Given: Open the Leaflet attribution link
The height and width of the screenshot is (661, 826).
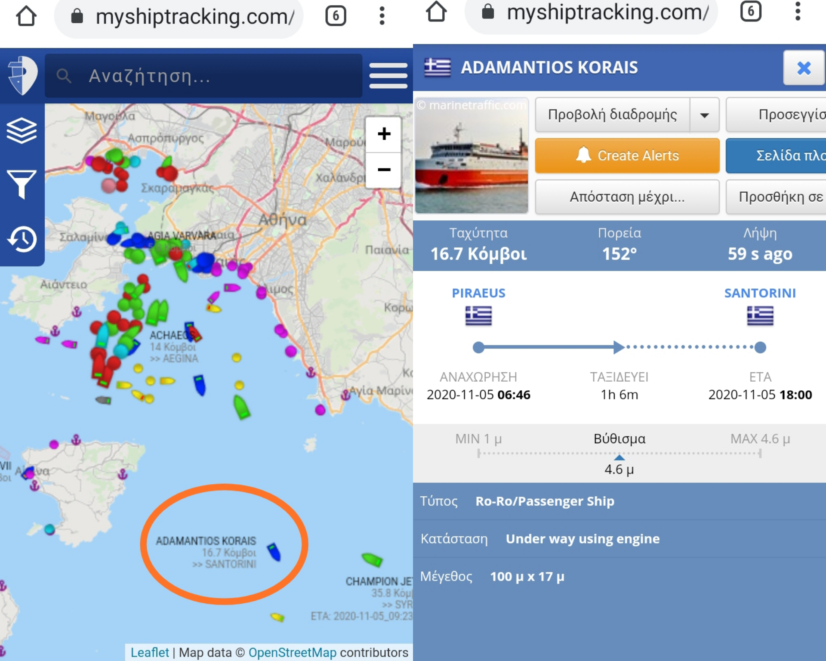Looking at the screenshot, I should coord(150,652).
